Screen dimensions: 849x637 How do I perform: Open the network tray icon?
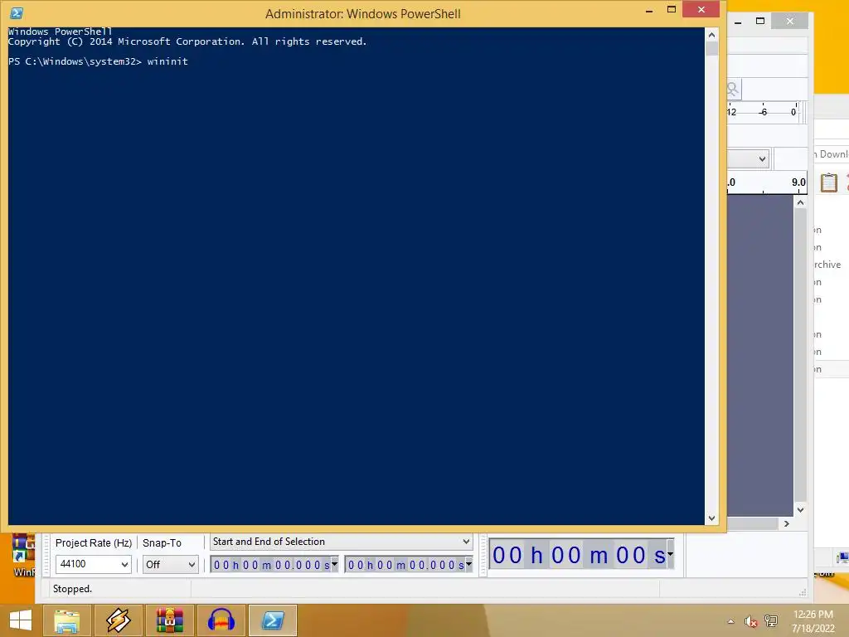click(770, 621)
